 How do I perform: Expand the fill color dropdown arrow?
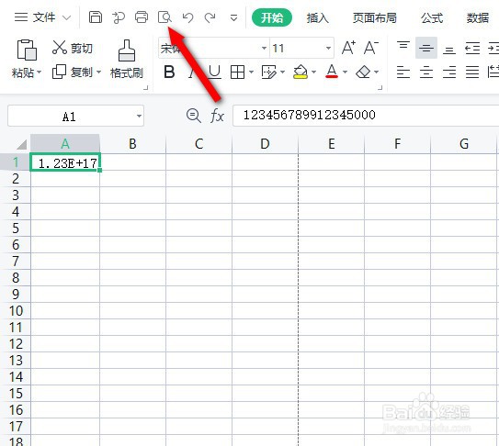(x=313, y=72)
